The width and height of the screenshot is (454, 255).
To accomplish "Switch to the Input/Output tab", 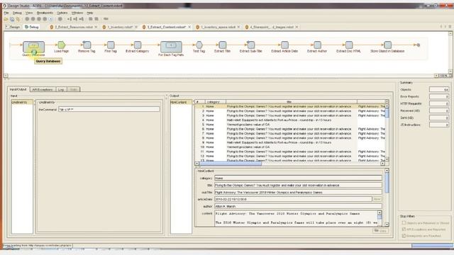I will click(x=18, y=89).
